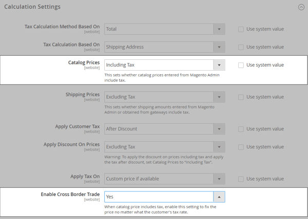Click the Calculation Settings heading
308x219 pixels.
coord(32,7)
